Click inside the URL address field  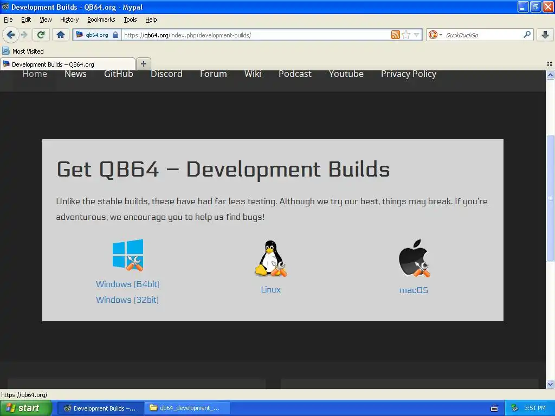[256, 35]
